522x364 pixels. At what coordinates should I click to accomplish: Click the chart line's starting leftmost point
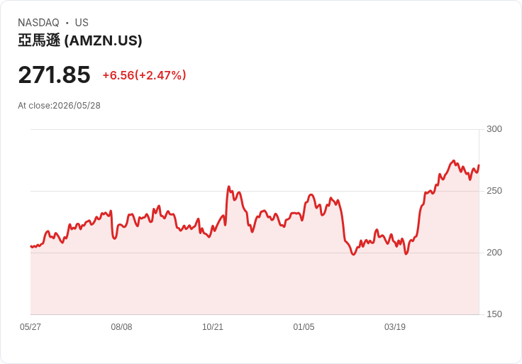(x=31, y=246)
